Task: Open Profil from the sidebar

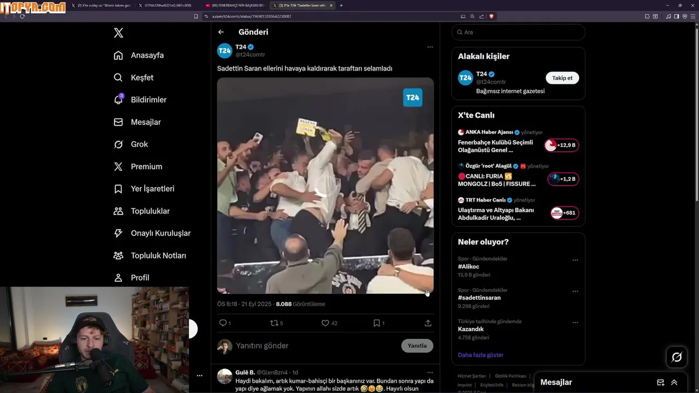Action: coord(132,278)
